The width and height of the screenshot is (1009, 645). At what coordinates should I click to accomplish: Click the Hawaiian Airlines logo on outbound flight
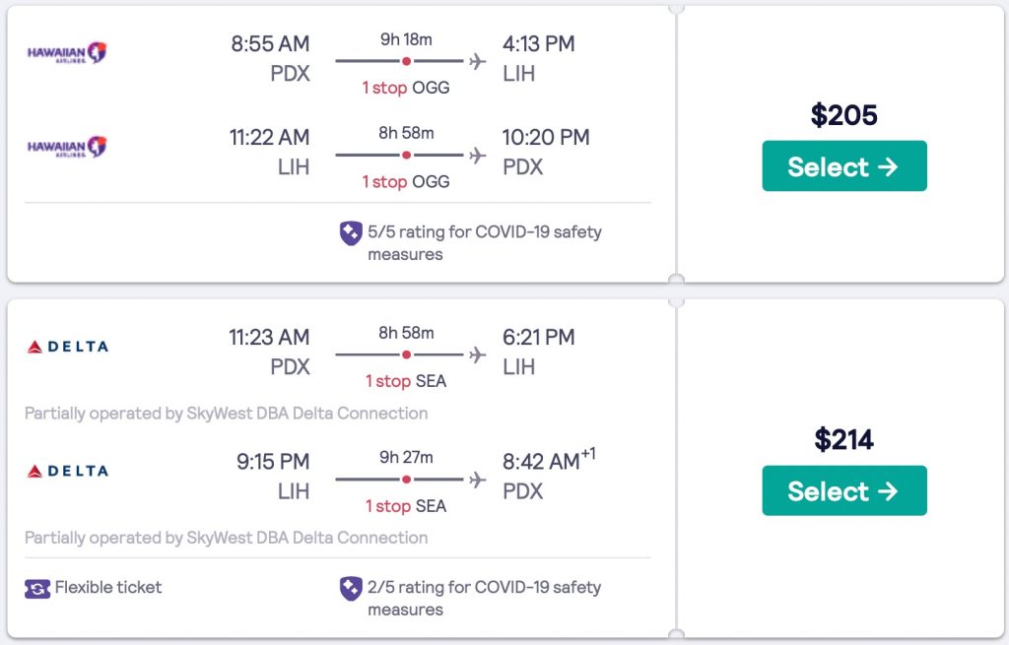(x=67, y=53)
